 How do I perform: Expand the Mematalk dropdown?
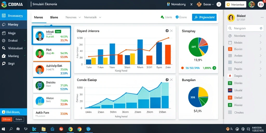93,17
